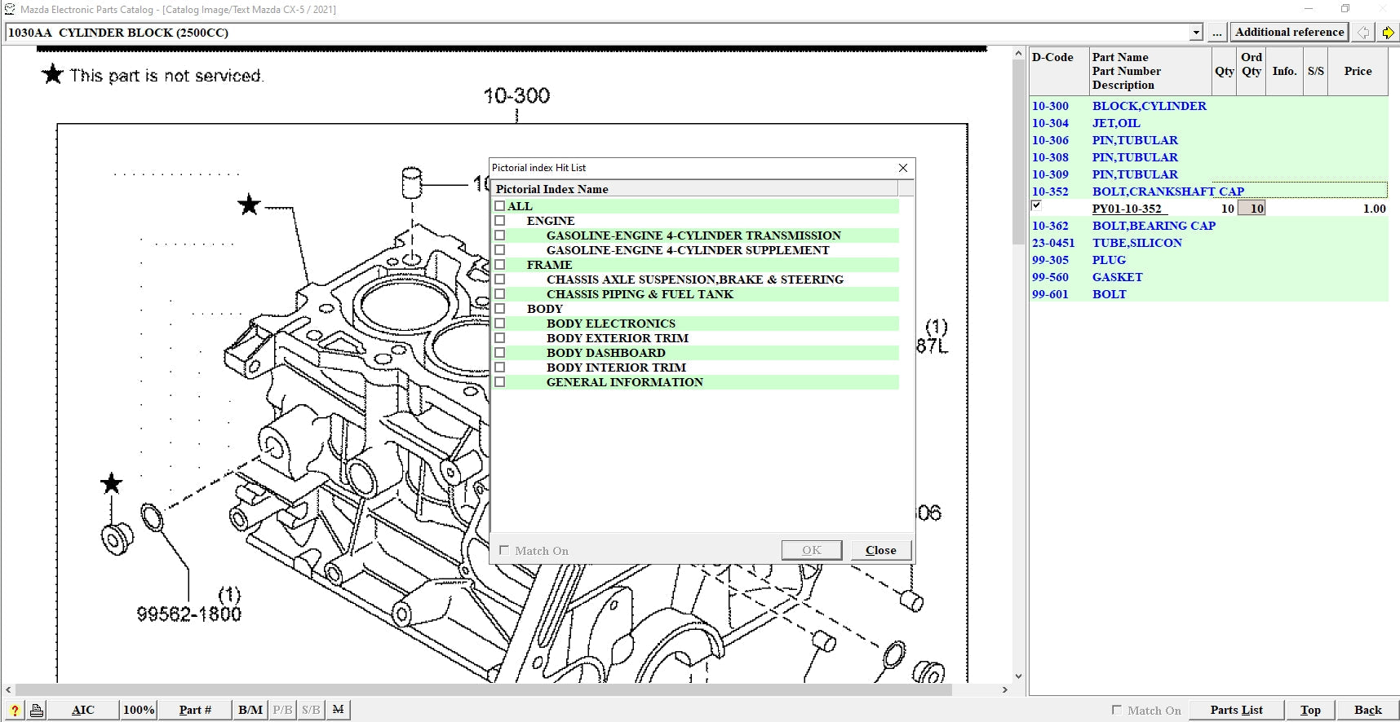Tick the BODY ELECTRONICS checkbox
The width and height of the screenshot is (1400, 722).
click(500, 324)
